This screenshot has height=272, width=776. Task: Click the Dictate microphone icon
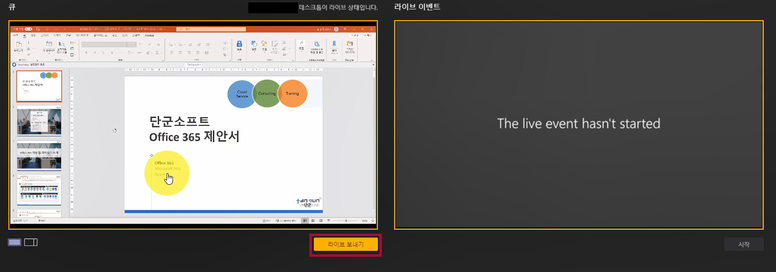click(334, 44)
